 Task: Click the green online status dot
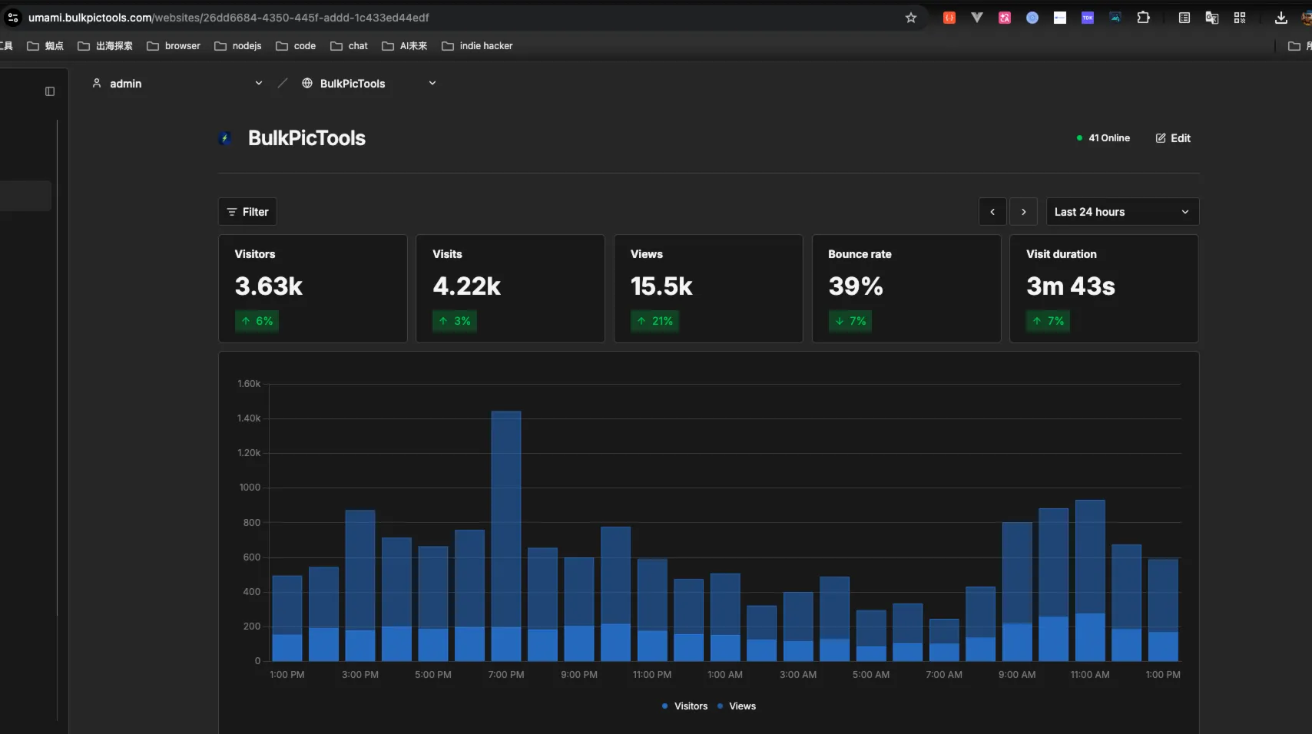[1079, 138]
